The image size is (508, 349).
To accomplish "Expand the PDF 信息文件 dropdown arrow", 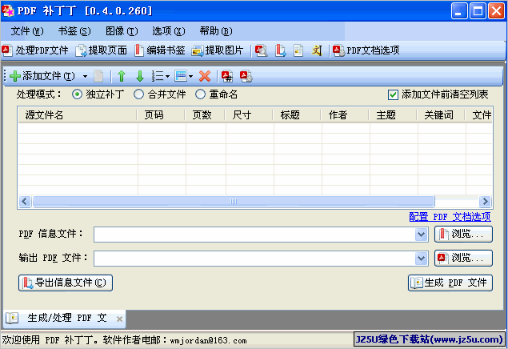I will point(421,235).
